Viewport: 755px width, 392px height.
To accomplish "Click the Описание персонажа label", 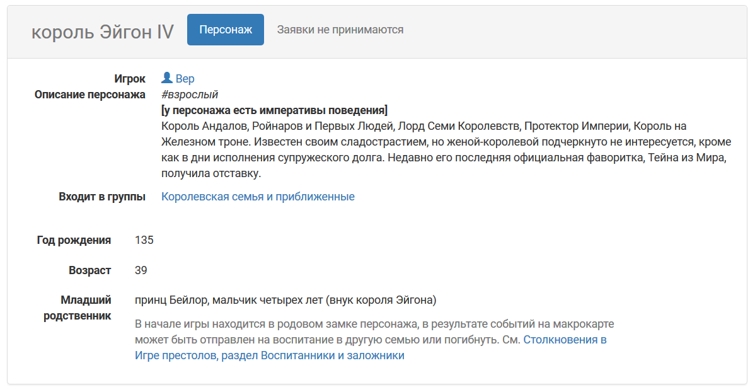I will [90, 95].
